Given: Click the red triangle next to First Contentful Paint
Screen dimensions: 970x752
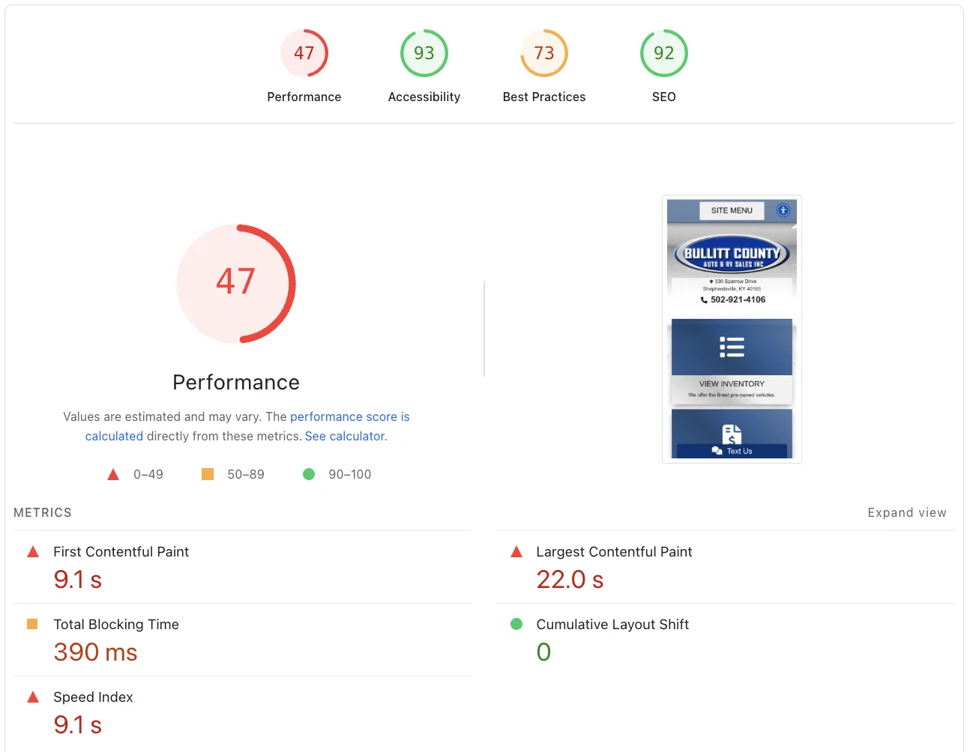Looking at the screenshot, I should click(33, 552).
